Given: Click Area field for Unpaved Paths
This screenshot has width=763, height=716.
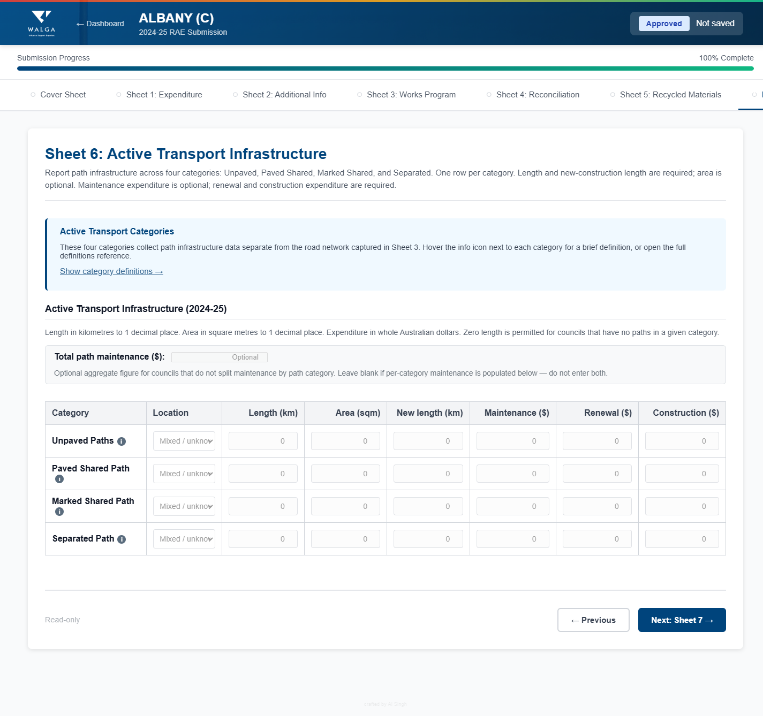Looking at the screenshot, I should [x=345, y=441].
